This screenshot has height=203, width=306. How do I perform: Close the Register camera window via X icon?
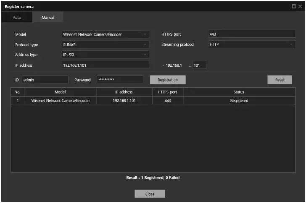301,6
